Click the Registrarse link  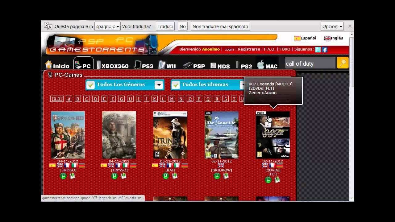(x=249, y=49)
